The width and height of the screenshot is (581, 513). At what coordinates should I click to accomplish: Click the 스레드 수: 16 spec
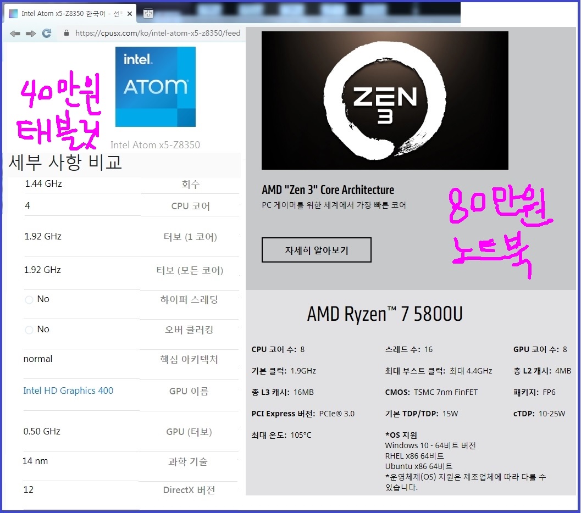tap(409, 349)
